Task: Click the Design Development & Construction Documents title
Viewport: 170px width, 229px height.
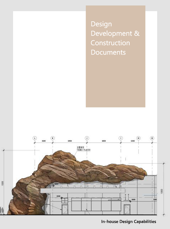Action: click(x=115, y=38)
